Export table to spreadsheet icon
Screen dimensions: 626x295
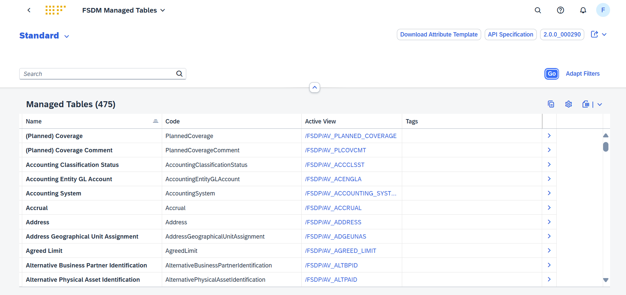pos(586,104)
